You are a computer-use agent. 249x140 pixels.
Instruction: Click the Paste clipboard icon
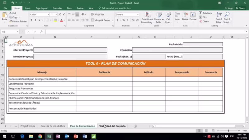click(x=5, y=15)
